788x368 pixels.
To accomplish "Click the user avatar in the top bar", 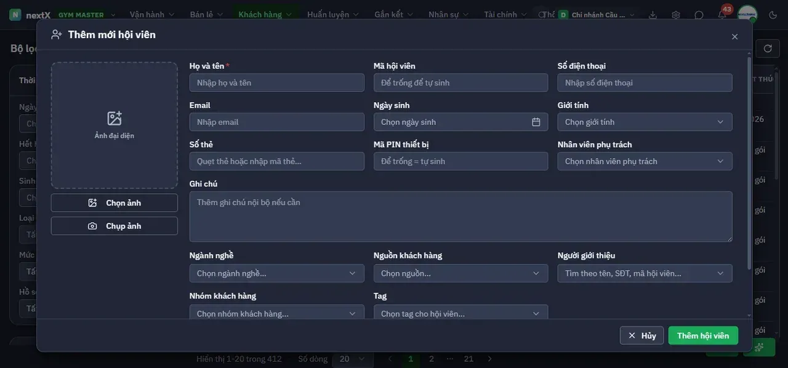I will coord(747,15).
